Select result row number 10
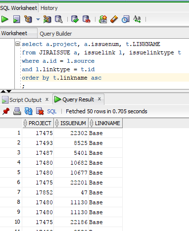This screenshot has height=231, width=189. [x=11, y=222]
